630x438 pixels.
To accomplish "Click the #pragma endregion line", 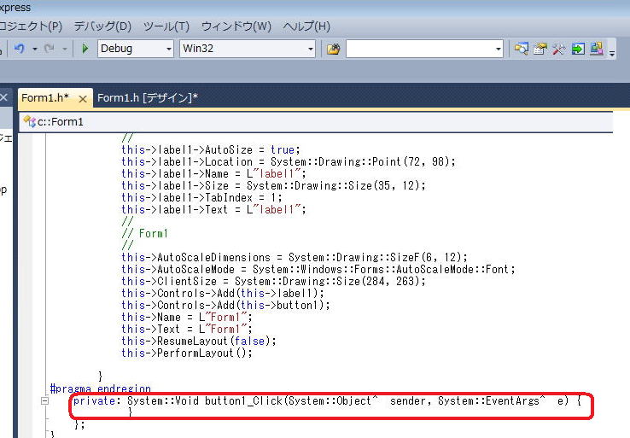I will (101, 388).
